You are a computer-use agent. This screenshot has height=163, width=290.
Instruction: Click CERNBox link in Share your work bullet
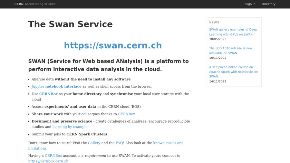coord(126,114)
